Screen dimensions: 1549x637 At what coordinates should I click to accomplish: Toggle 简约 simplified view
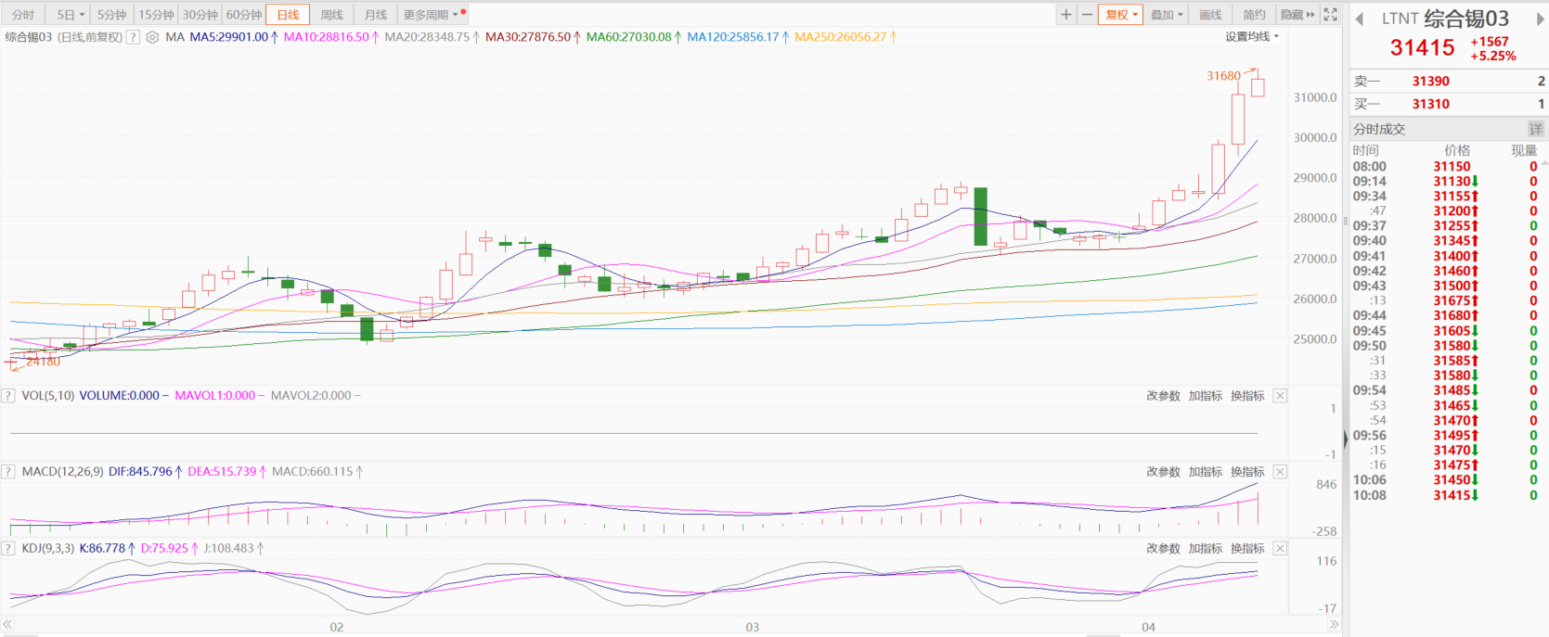point(1254,15)
